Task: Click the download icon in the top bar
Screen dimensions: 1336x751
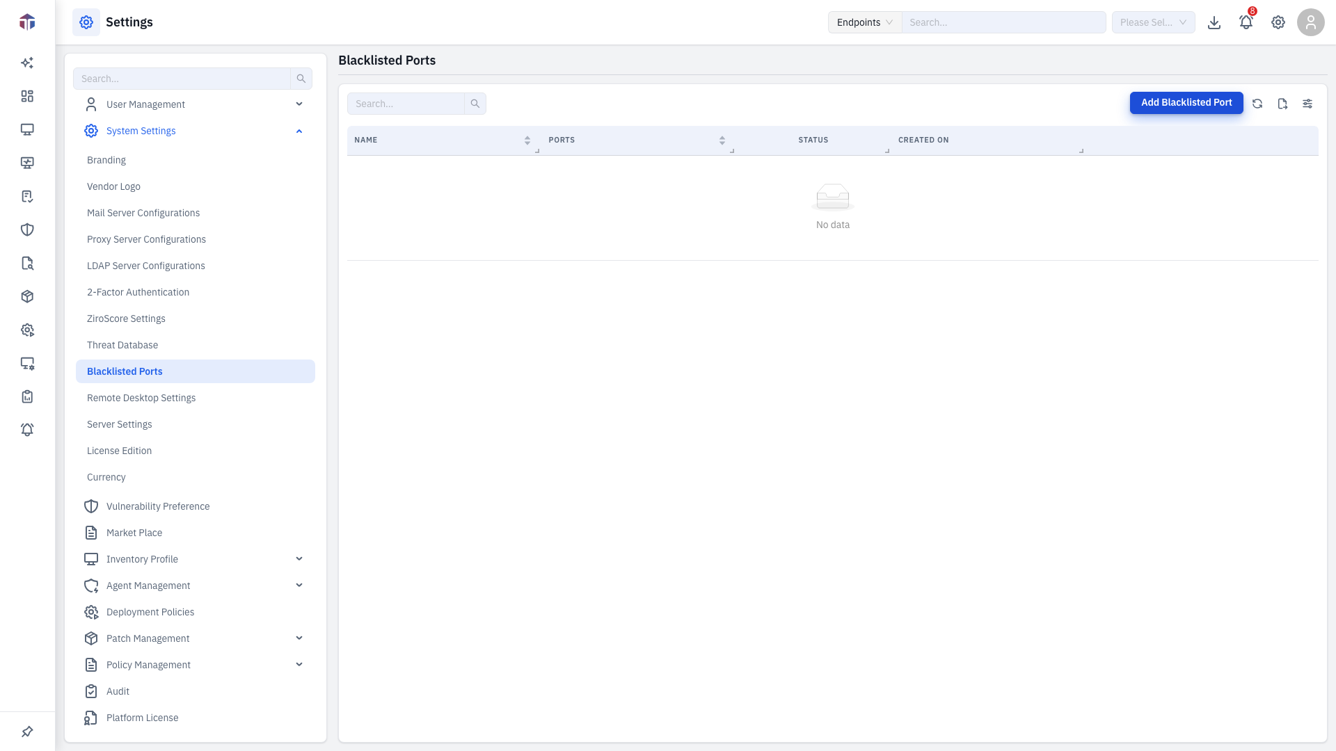Action: tap(1214, 22)
